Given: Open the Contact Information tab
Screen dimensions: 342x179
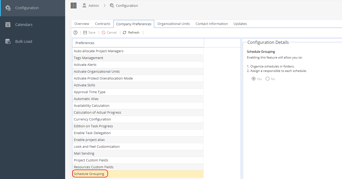Looking at the screenshot, I should (x=212, y=24).
